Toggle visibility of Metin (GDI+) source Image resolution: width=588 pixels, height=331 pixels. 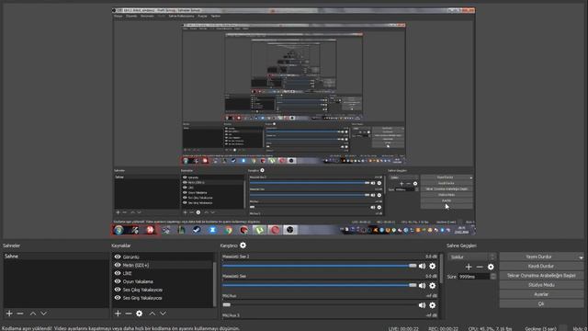[x=118, y=265]
